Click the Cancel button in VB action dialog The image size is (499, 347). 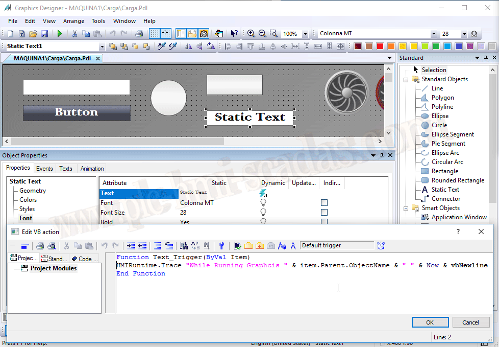(470, 322)
